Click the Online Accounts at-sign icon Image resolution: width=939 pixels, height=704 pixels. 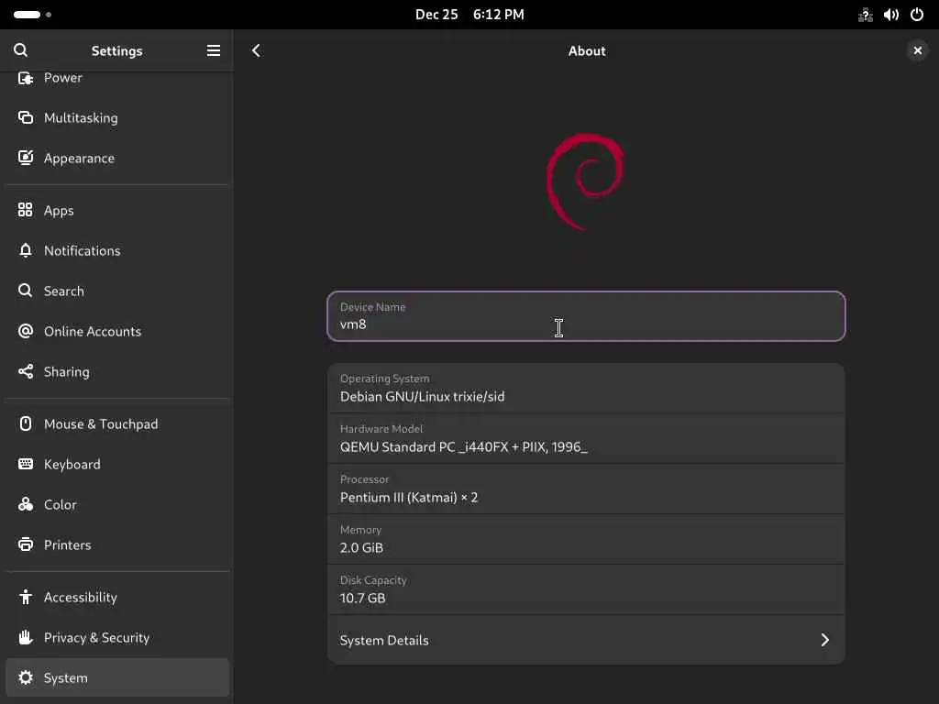(25, 331)
